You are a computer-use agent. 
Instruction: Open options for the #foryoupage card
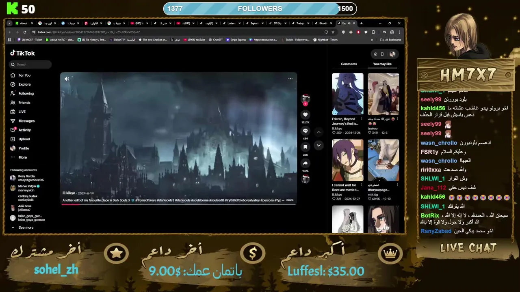coord(397,185)
